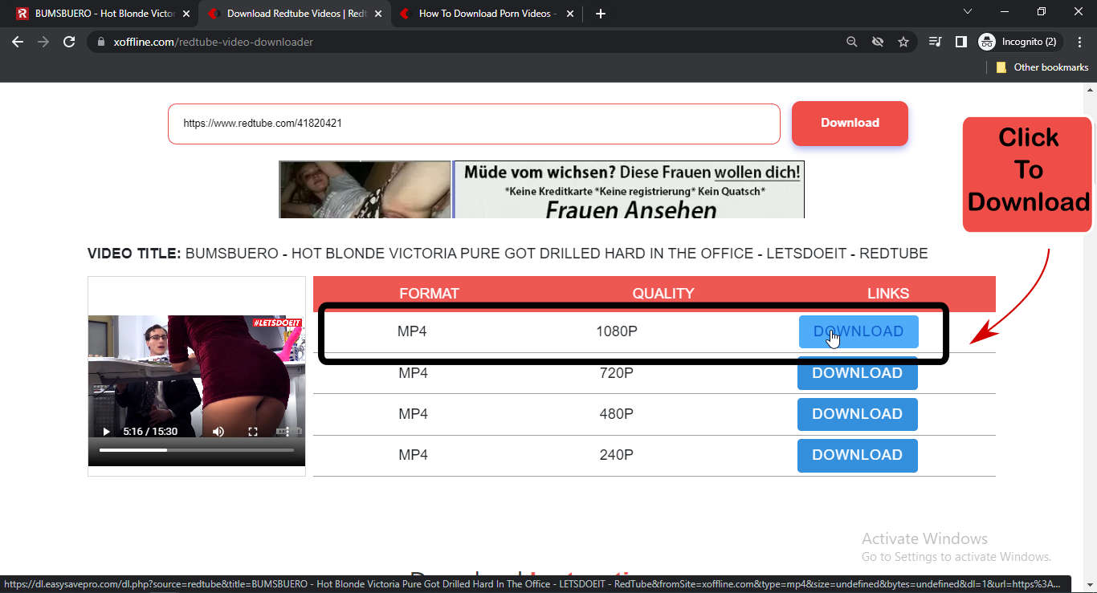Viewport: 1097px width, 593px height.
Task: Click the 480P quality cell
Action: (x=617, y=414)
